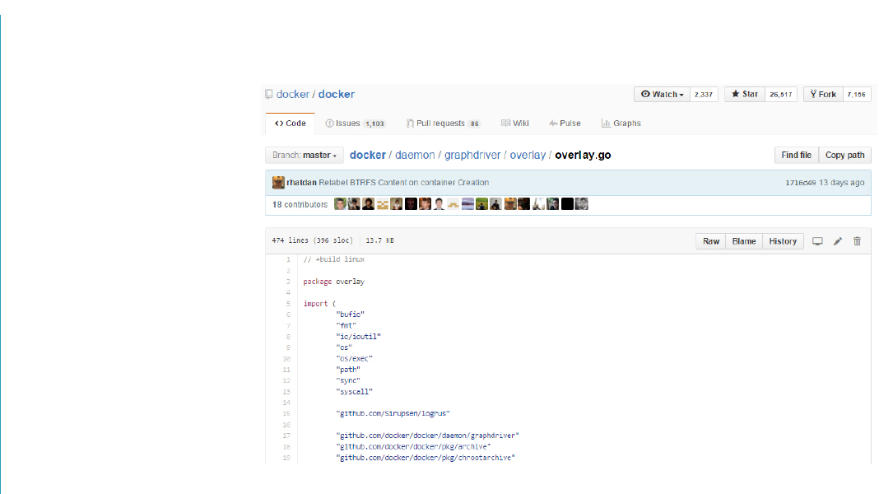
Task: Open rhatdan author link
Action: [x=301, y=183]
